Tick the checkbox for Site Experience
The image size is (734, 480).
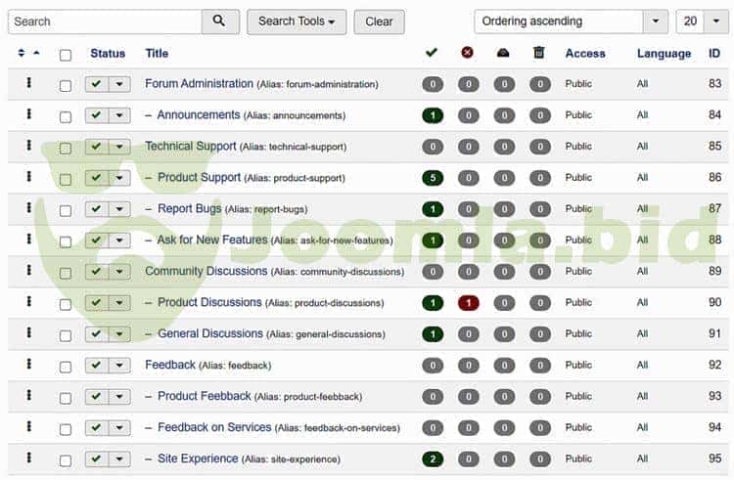[66, 460]
